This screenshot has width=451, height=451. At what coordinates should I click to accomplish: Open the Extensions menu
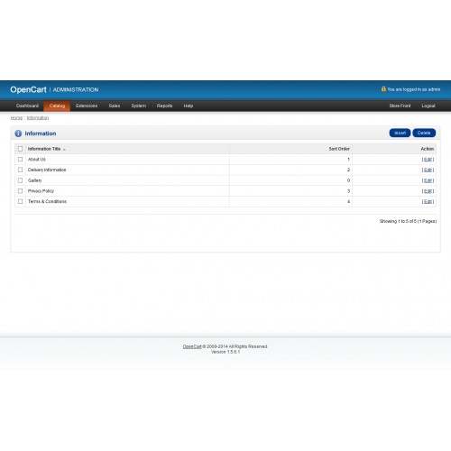tap(87, 106)
